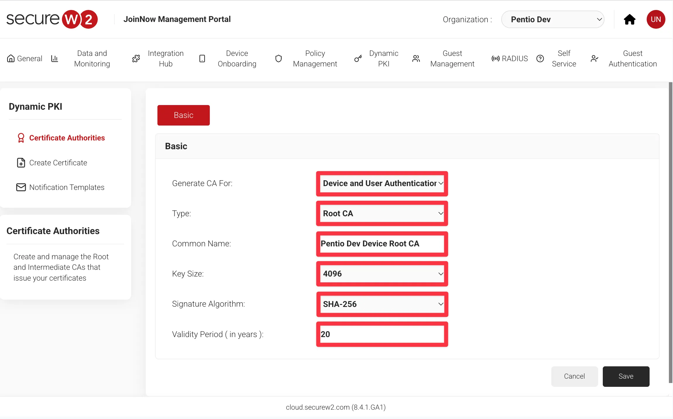This screenshot has height=419, width=673.
Task: Open the Organization Pentio Dev dropdown
Action: [552, 19]
